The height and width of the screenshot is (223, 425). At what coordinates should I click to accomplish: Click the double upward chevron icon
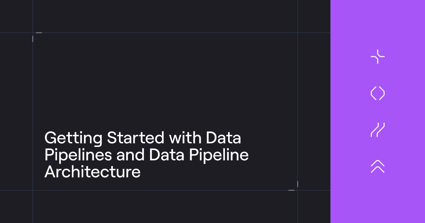coord(378,166)
